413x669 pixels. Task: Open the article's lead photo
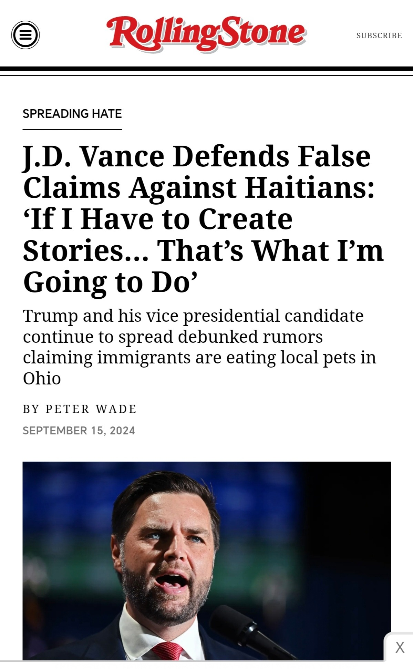coord(207,561)
